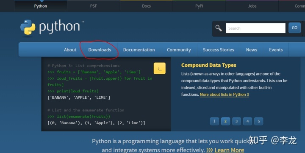Show slide 2 of the code carousel

[x=225, y=121]
